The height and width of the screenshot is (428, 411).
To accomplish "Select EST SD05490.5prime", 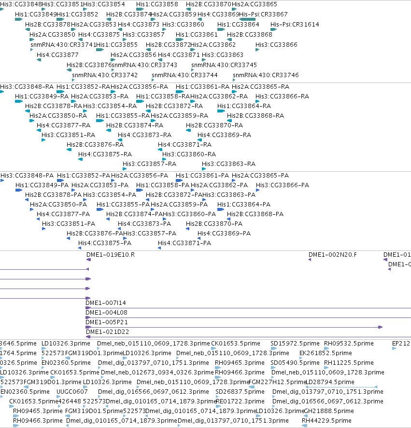I will tap(295, 362).
